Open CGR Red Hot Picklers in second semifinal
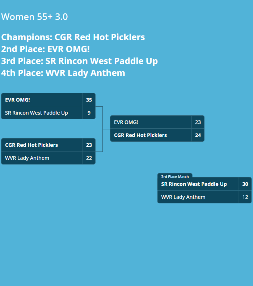253x286 pixels. pos(31,145)
